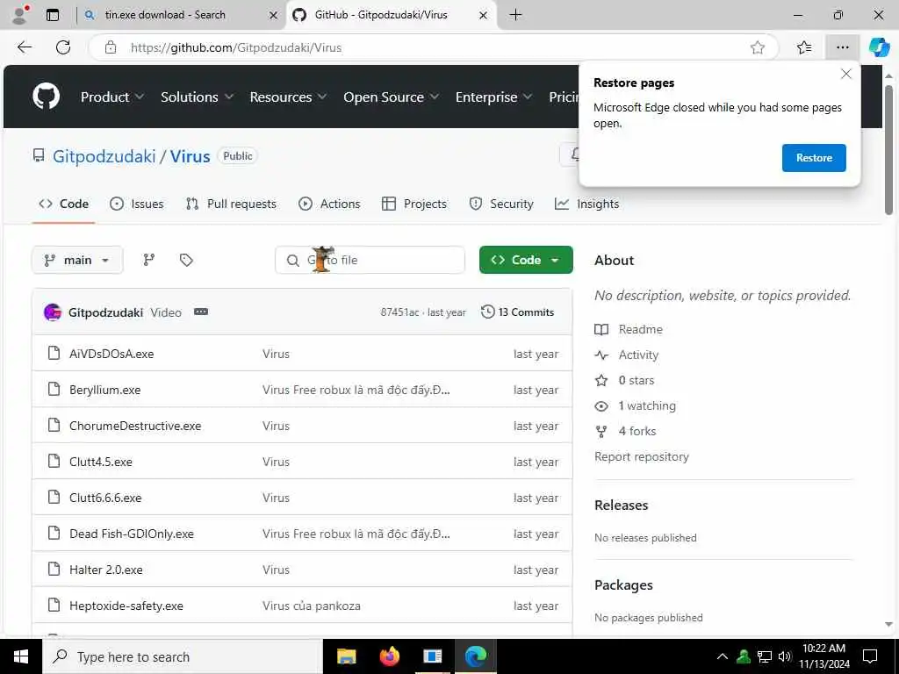The width and height of the screenshot is (899, 674).
Task: Switch to the Issues tab
Action: pos(136,204)
